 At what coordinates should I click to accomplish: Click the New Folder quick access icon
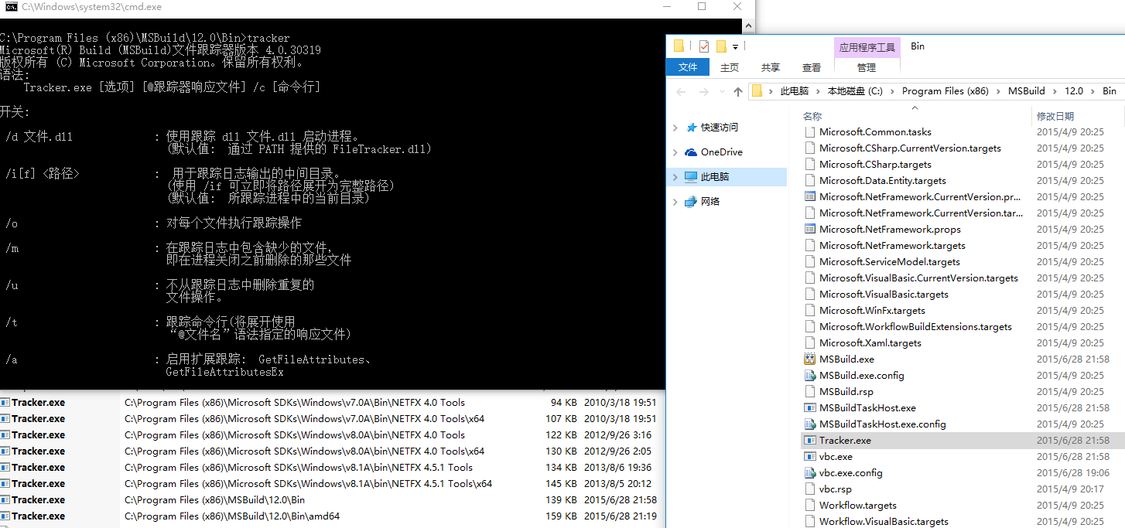pyautogui.click(x=721, y=46)
